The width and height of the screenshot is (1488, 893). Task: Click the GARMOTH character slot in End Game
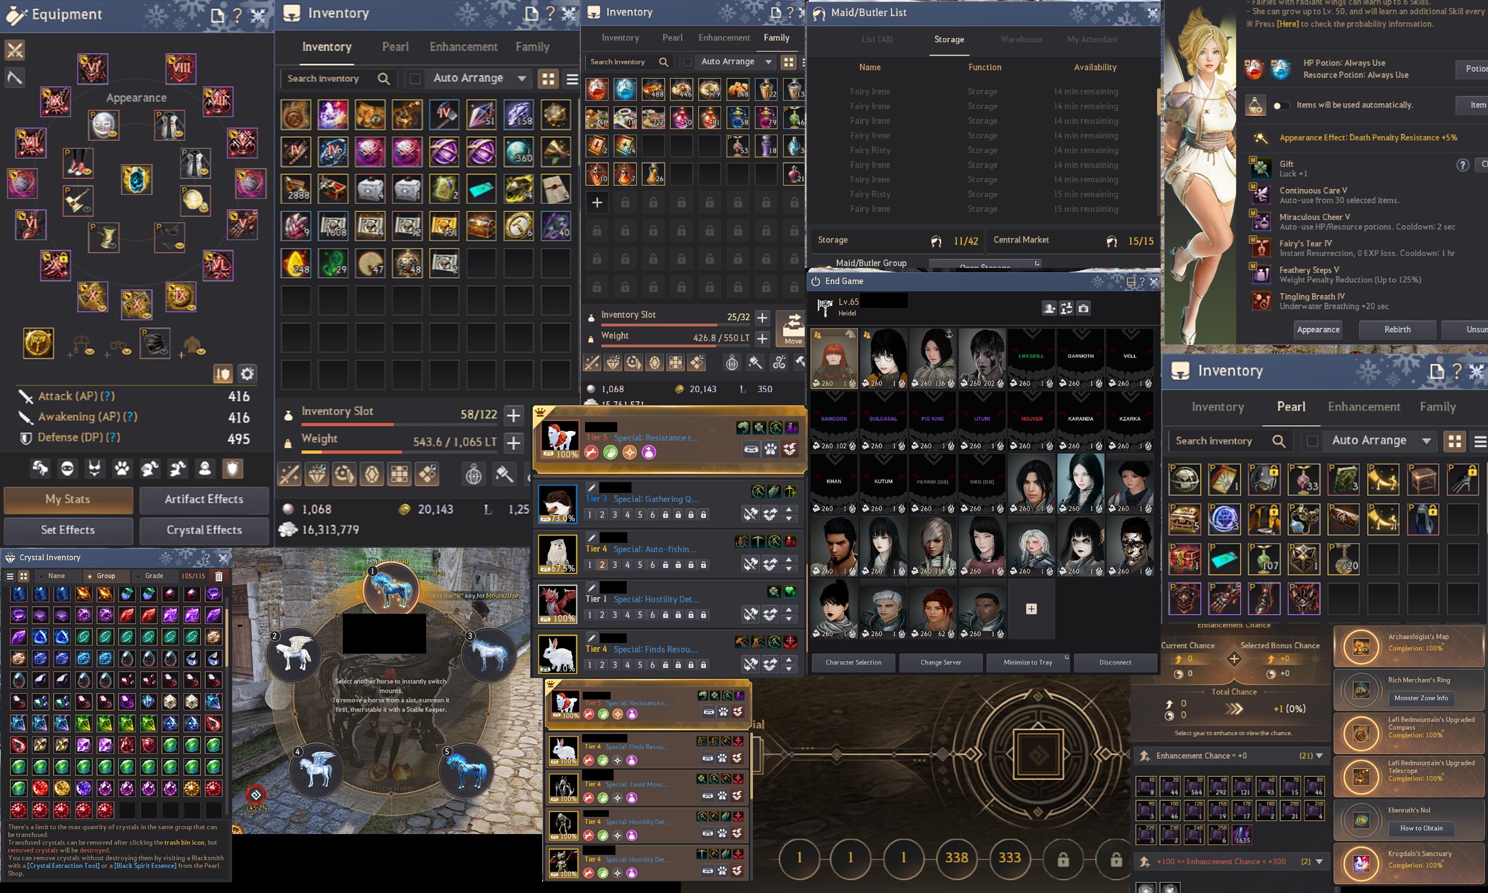point(1081,358)
